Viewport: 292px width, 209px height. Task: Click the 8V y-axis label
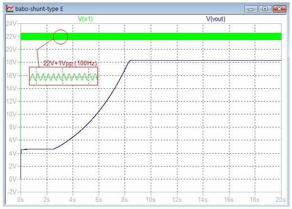point(13,127)
